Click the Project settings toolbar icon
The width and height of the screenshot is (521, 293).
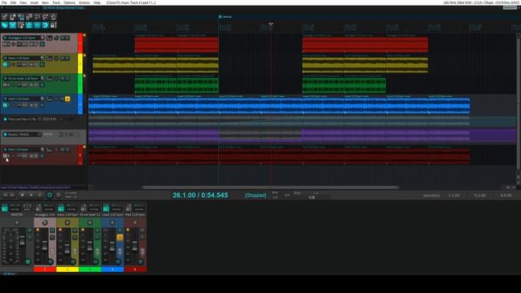point(29,17)
